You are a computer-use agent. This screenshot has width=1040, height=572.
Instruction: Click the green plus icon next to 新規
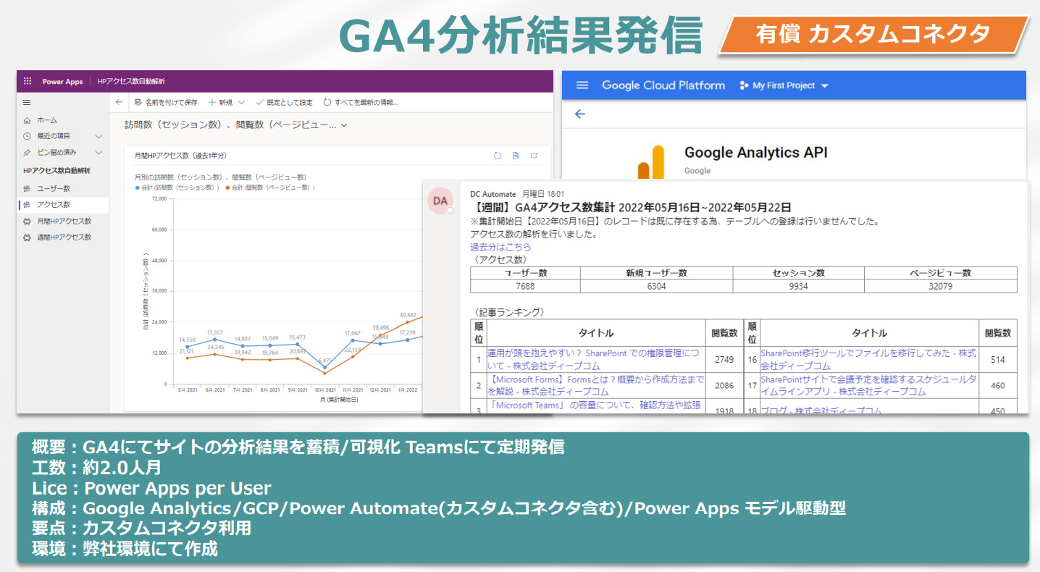tap(212, 103)
